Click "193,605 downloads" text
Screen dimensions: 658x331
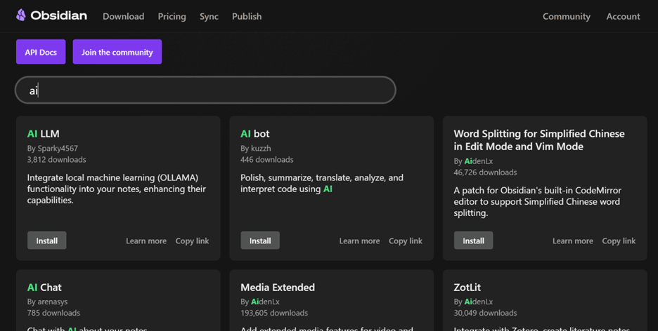pos(274,313)
